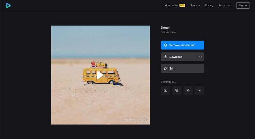
Task: Click the Sign In button
Action: (243, 5)
